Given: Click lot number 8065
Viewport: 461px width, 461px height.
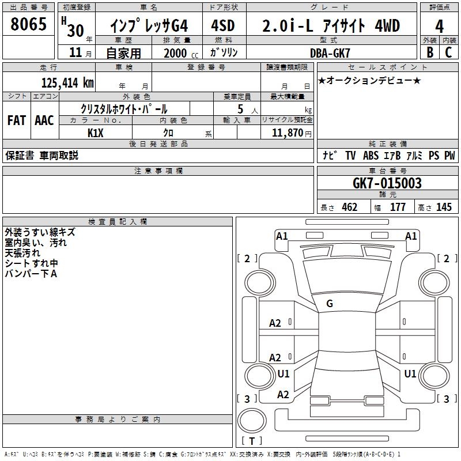Looking at the screenshot, I should click(x=28, y=24).
